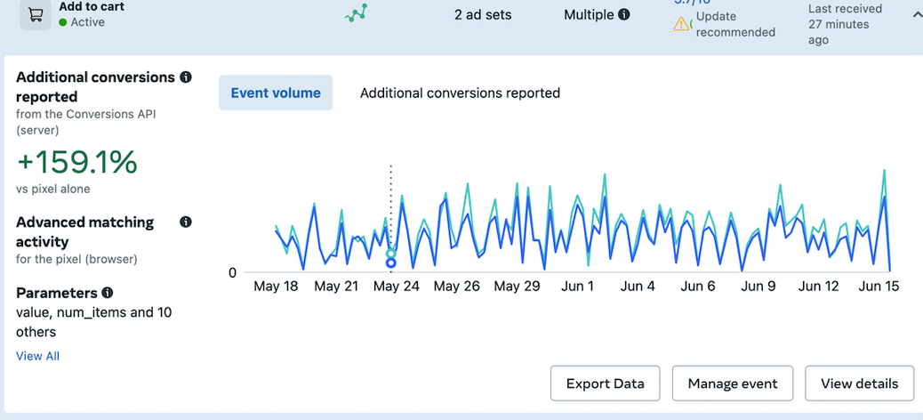
Task: Click the blue data point marker on chart
Action: 391,263
